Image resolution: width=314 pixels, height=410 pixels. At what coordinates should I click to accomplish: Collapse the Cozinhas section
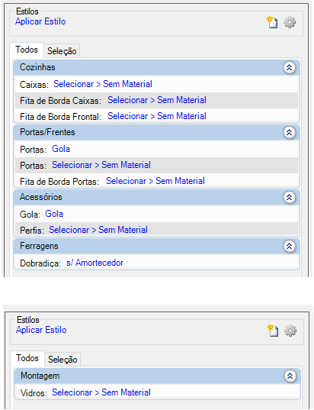point(289,68)
